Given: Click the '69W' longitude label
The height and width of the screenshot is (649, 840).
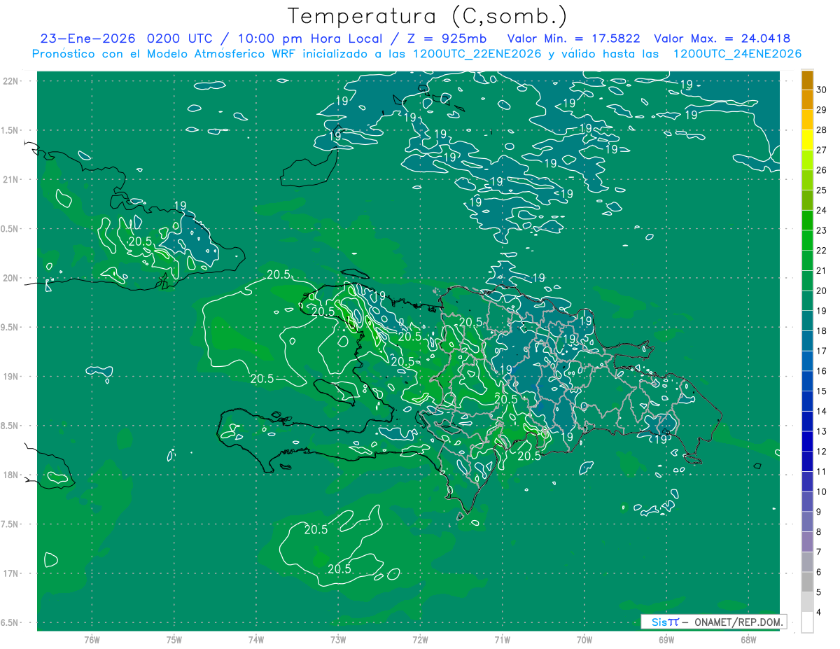Looking at the screenshot, I should pyautogui.click(x=666, y=640).
